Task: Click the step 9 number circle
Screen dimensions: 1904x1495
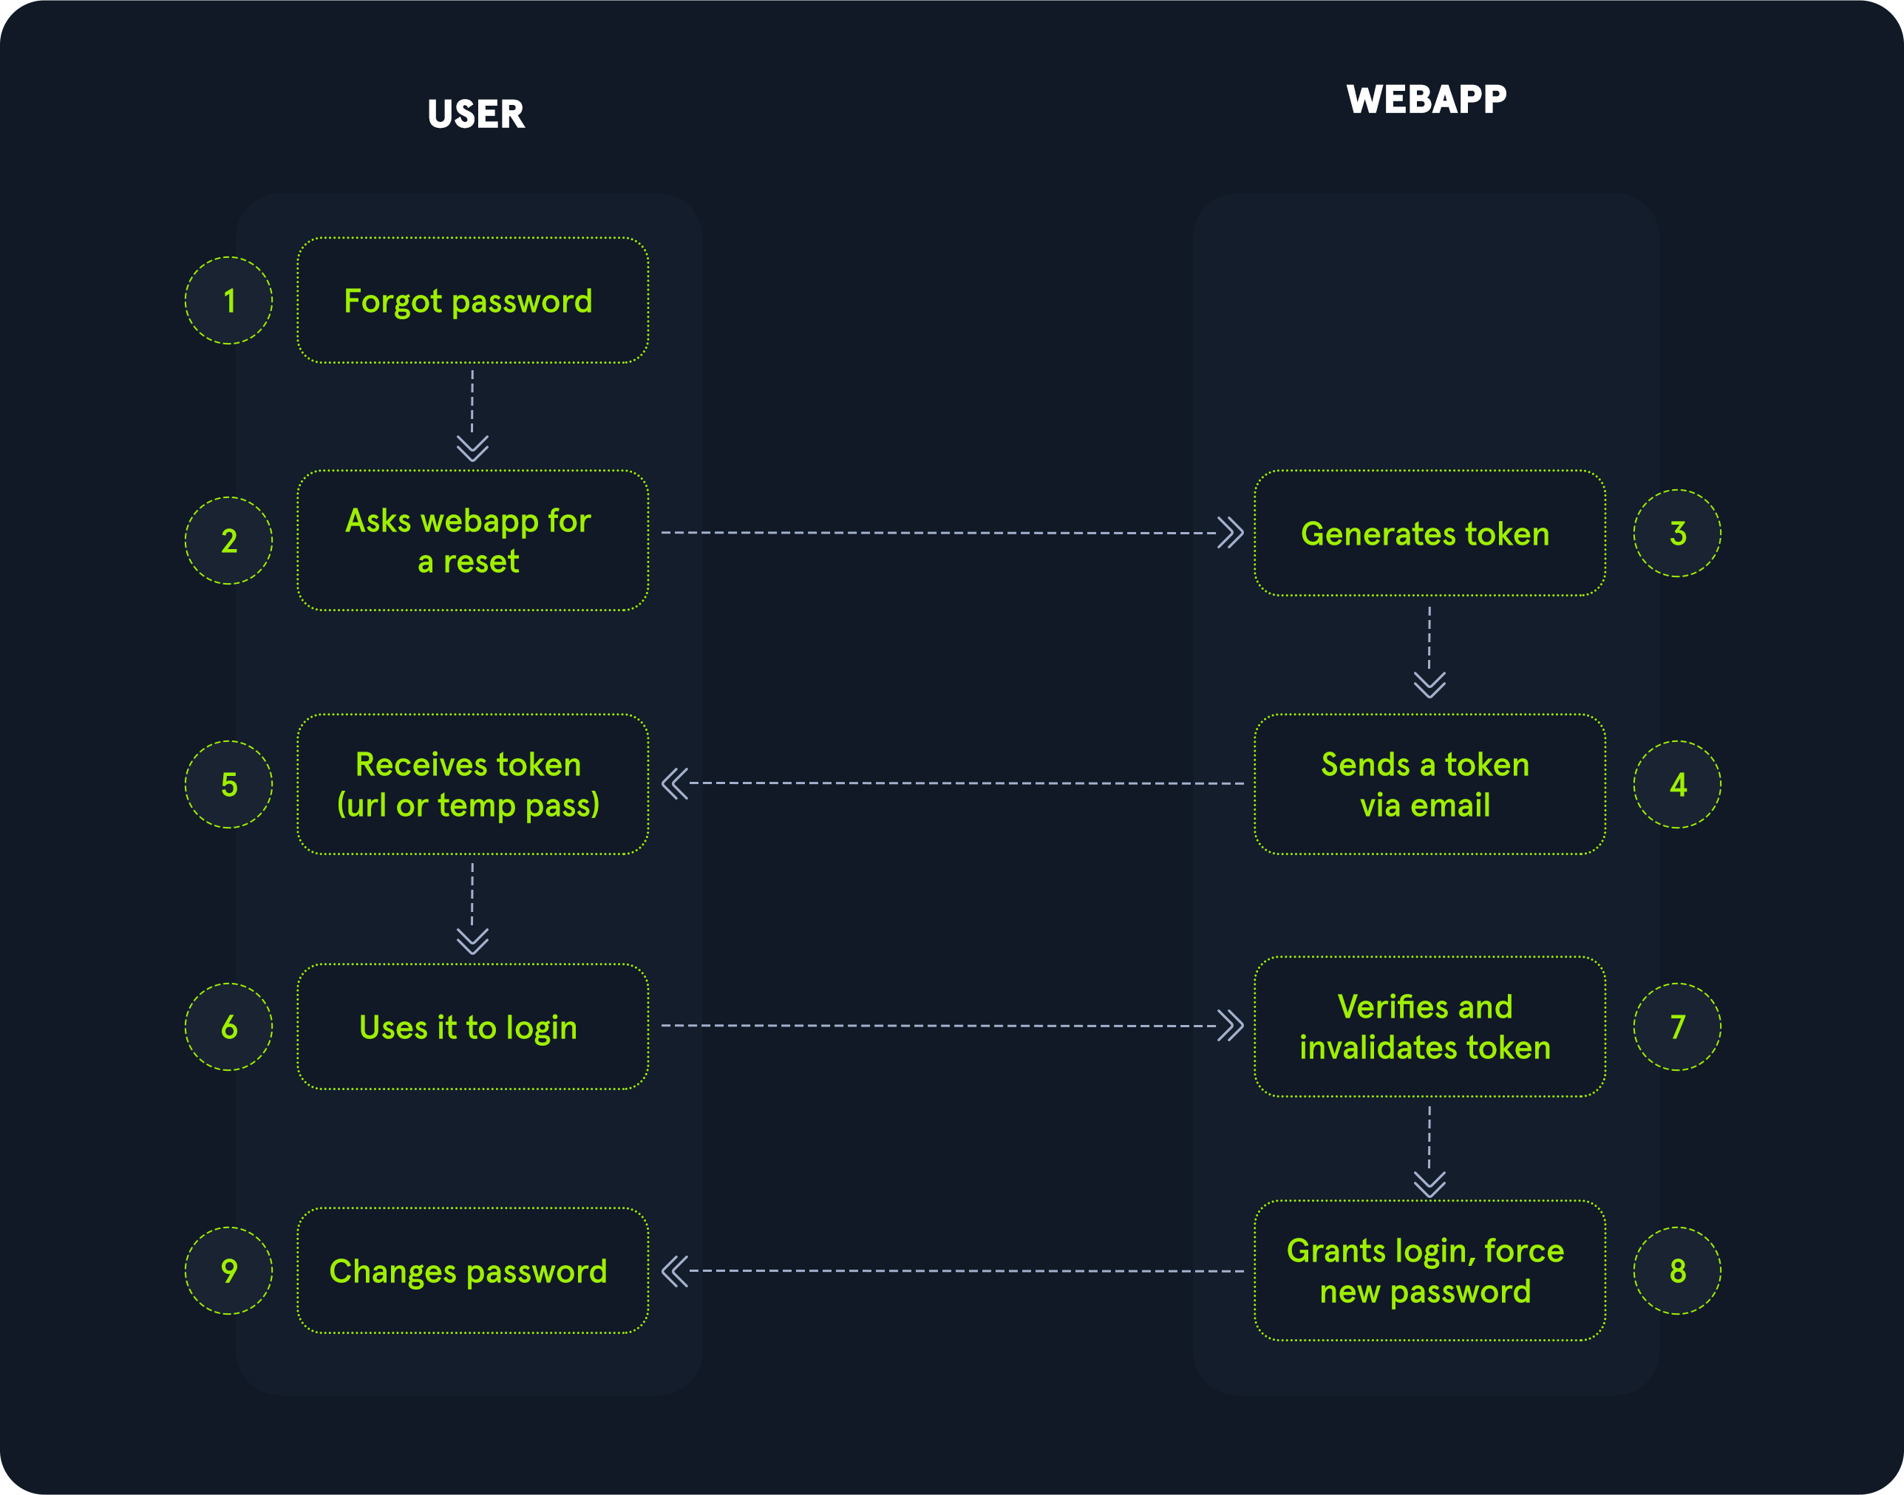Action: coord(228,1270)
